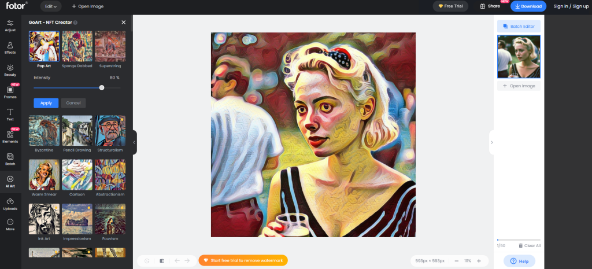Image resolution: width=592 pixels, height=269 pixels.
Task: Open the Batch sidebar tool
Action: pos(10,160)
